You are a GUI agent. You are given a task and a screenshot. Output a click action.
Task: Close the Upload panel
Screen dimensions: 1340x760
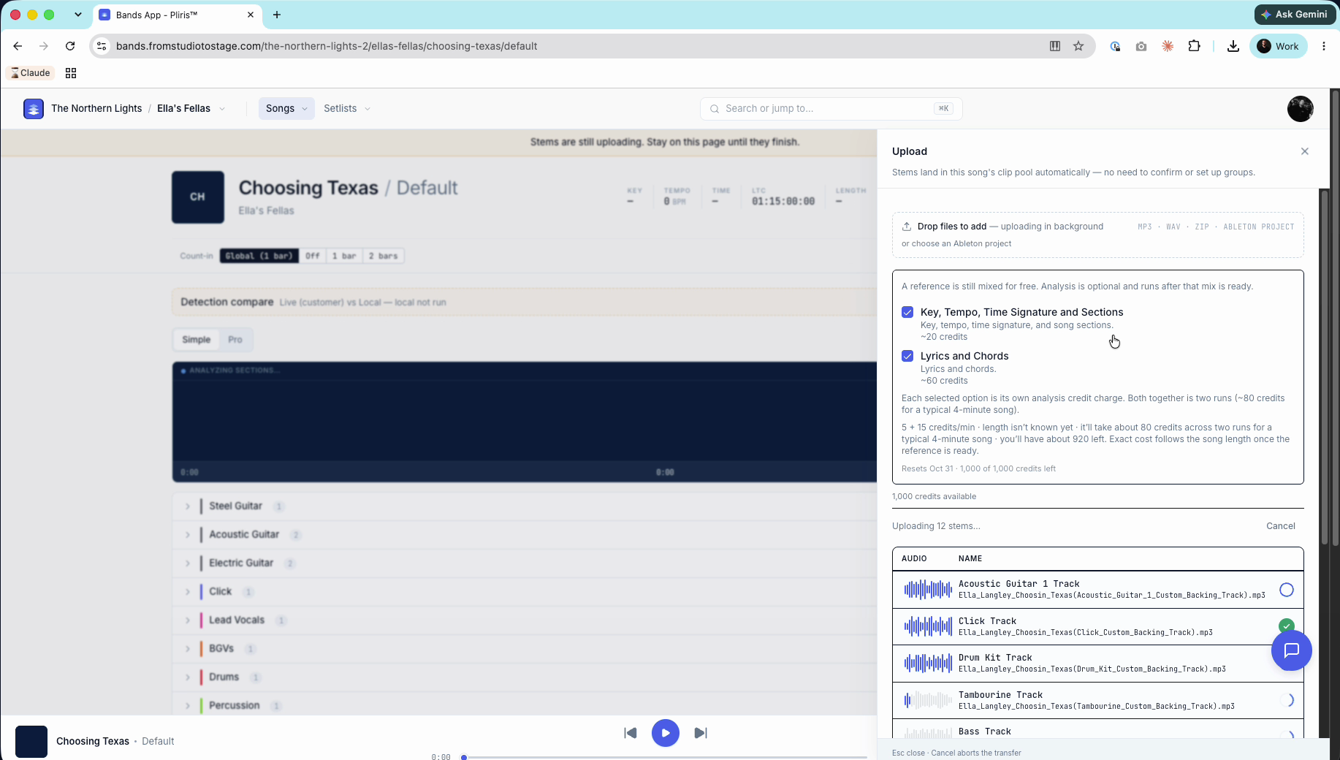(x=1304, y=151)
